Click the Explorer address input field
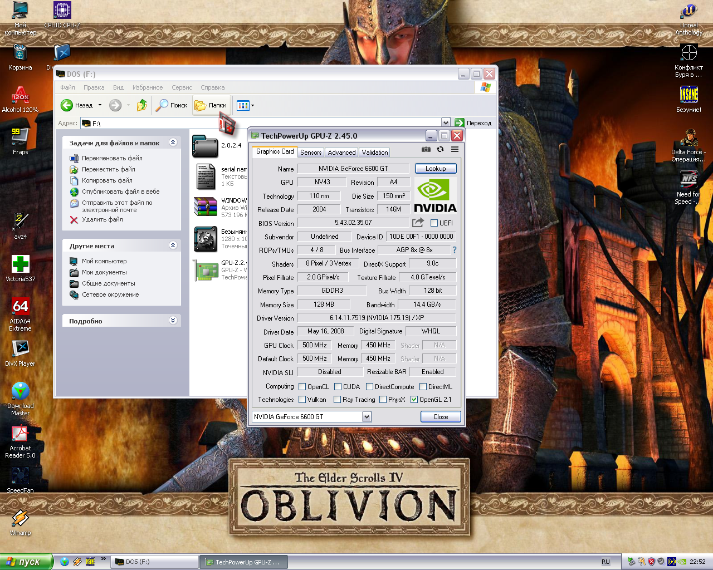 (x=262, y=123)
